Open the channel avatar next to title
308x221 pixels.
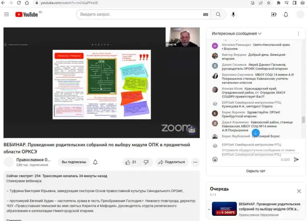coord(9,162)
